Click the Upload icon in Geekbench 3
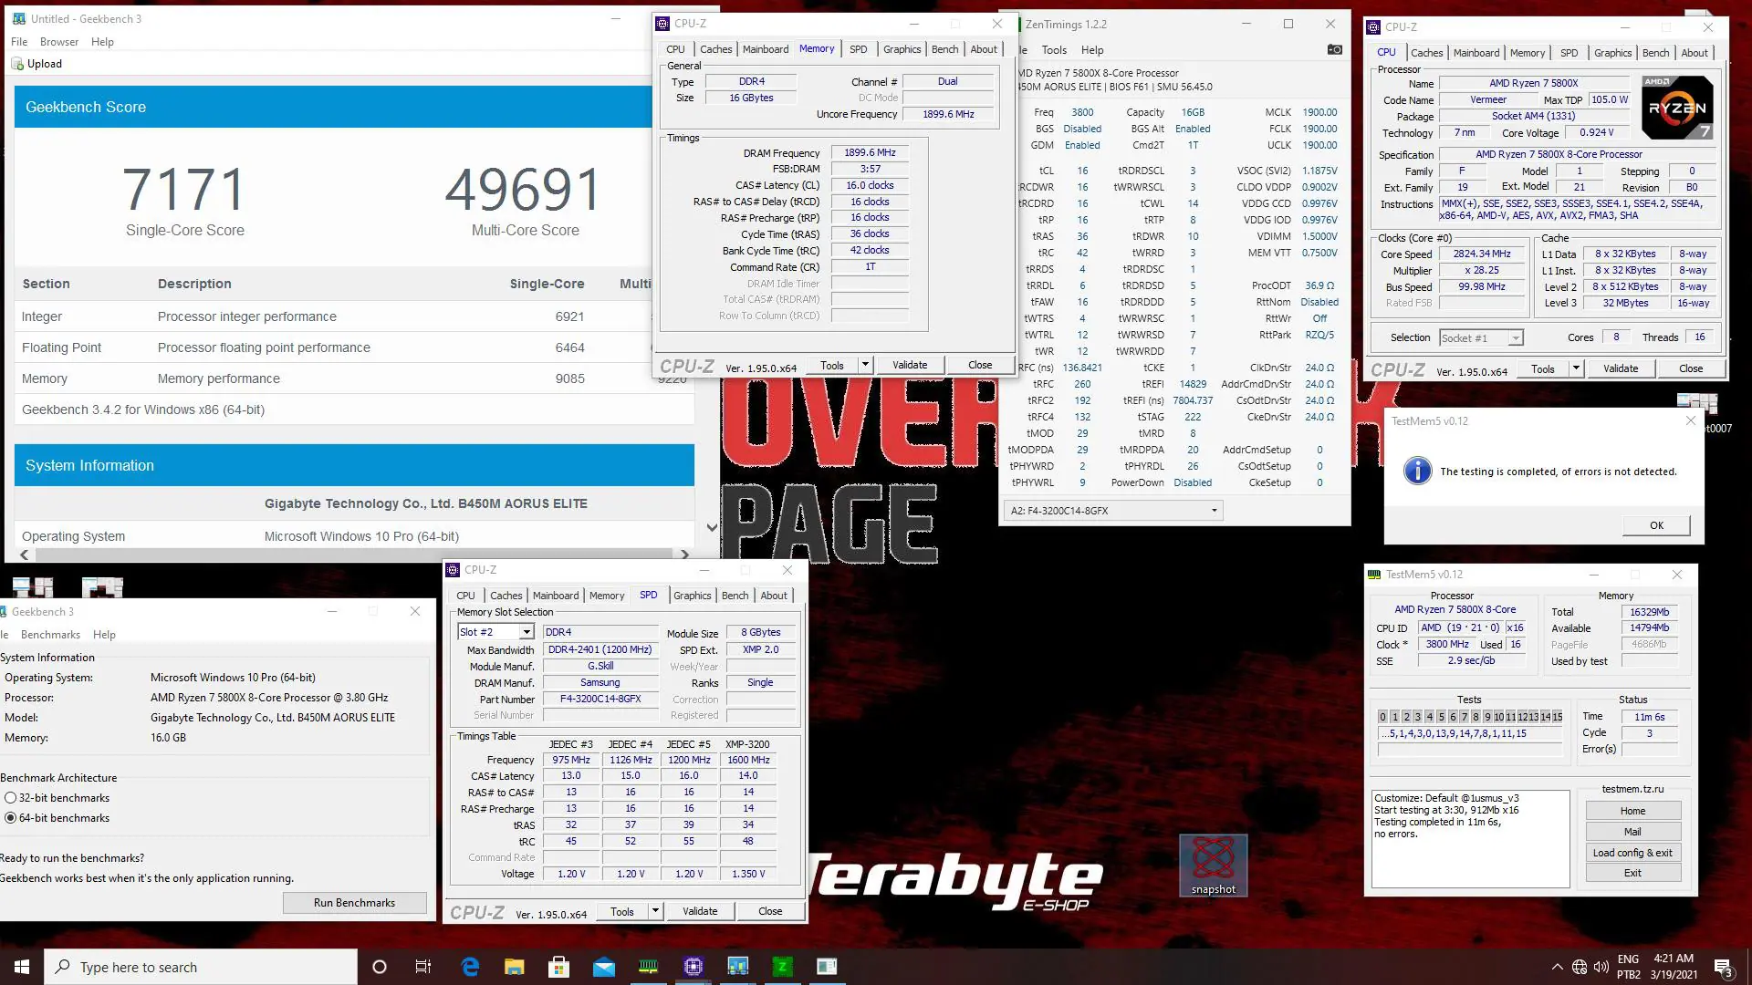 (17, 64)
